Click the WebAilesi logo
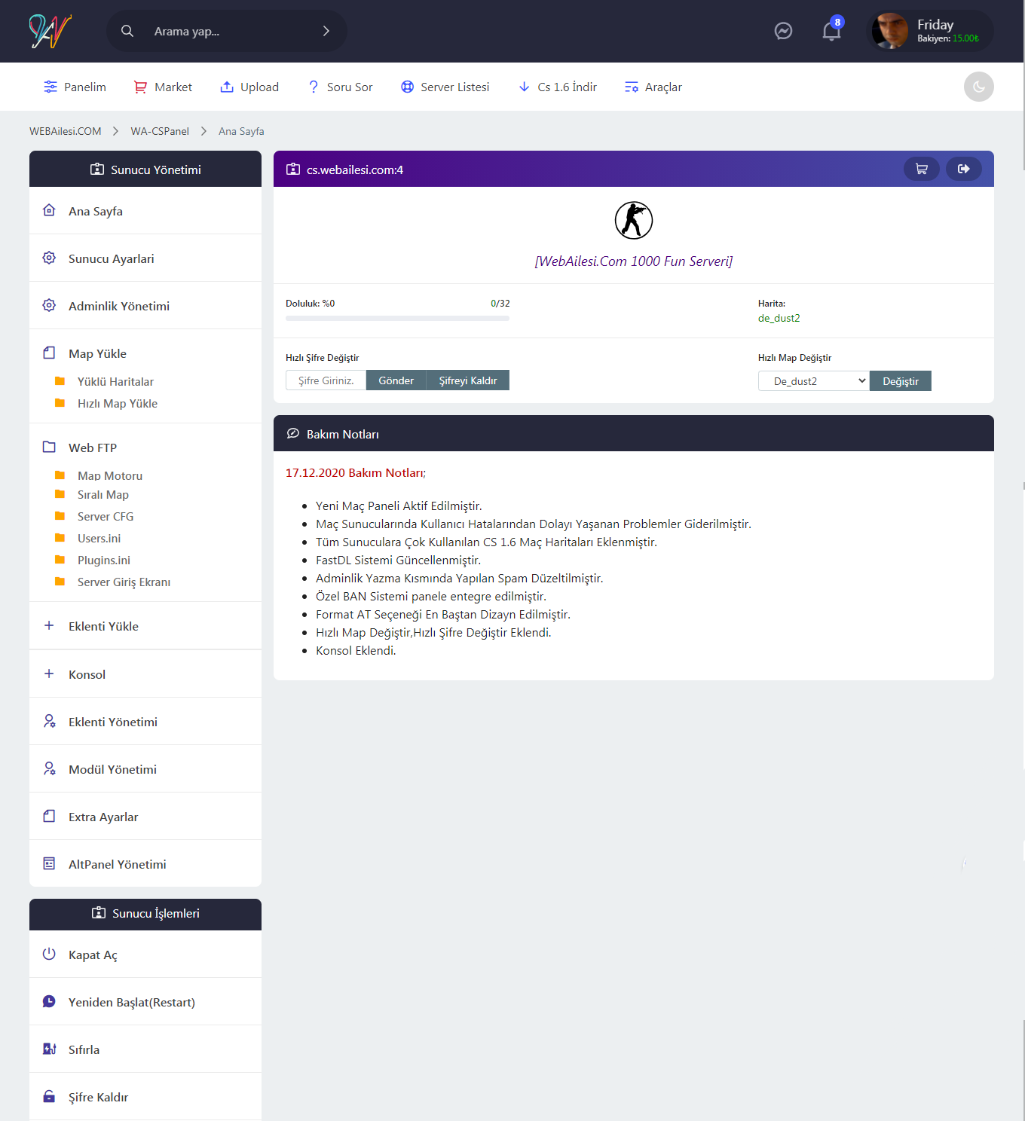 (50, 31)
